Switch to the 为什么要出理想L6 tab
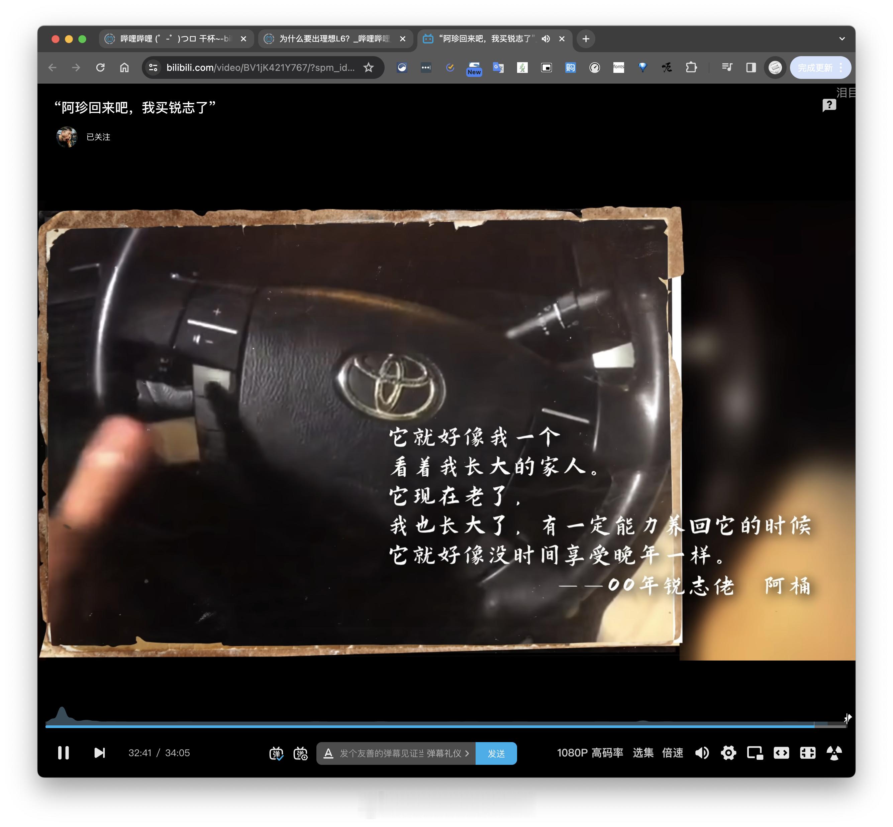The image size is (893, 827). pos(334,39)
